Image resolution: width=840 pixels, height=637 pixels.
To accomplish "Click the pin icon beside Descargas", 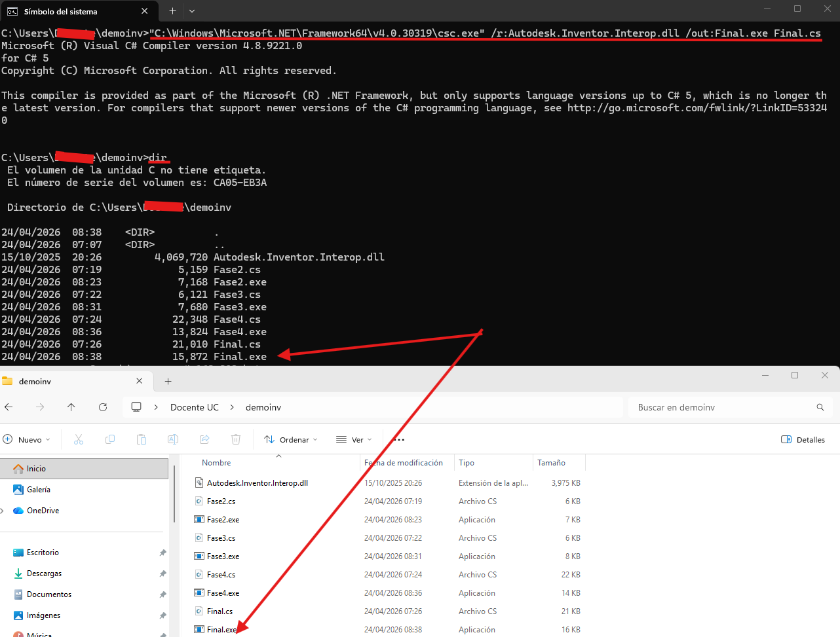I will point(162,573).
